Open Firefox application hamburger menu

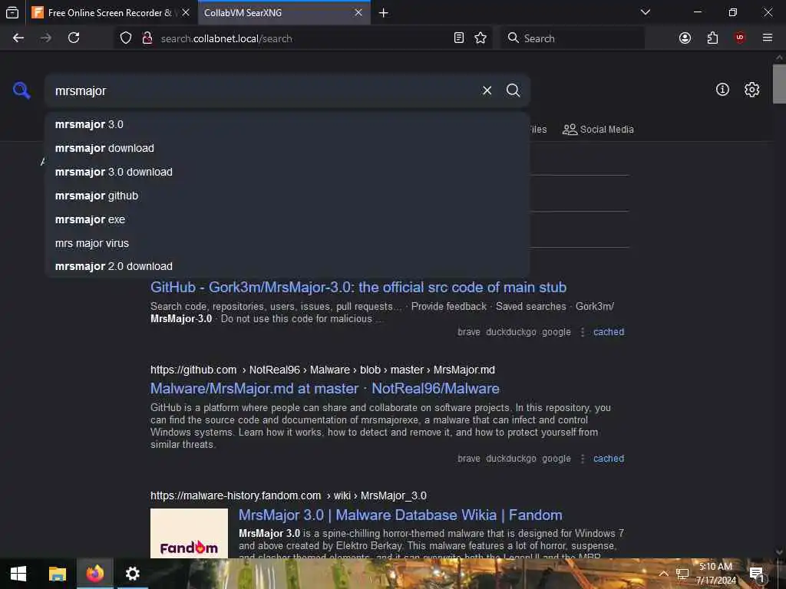(768, 38)
